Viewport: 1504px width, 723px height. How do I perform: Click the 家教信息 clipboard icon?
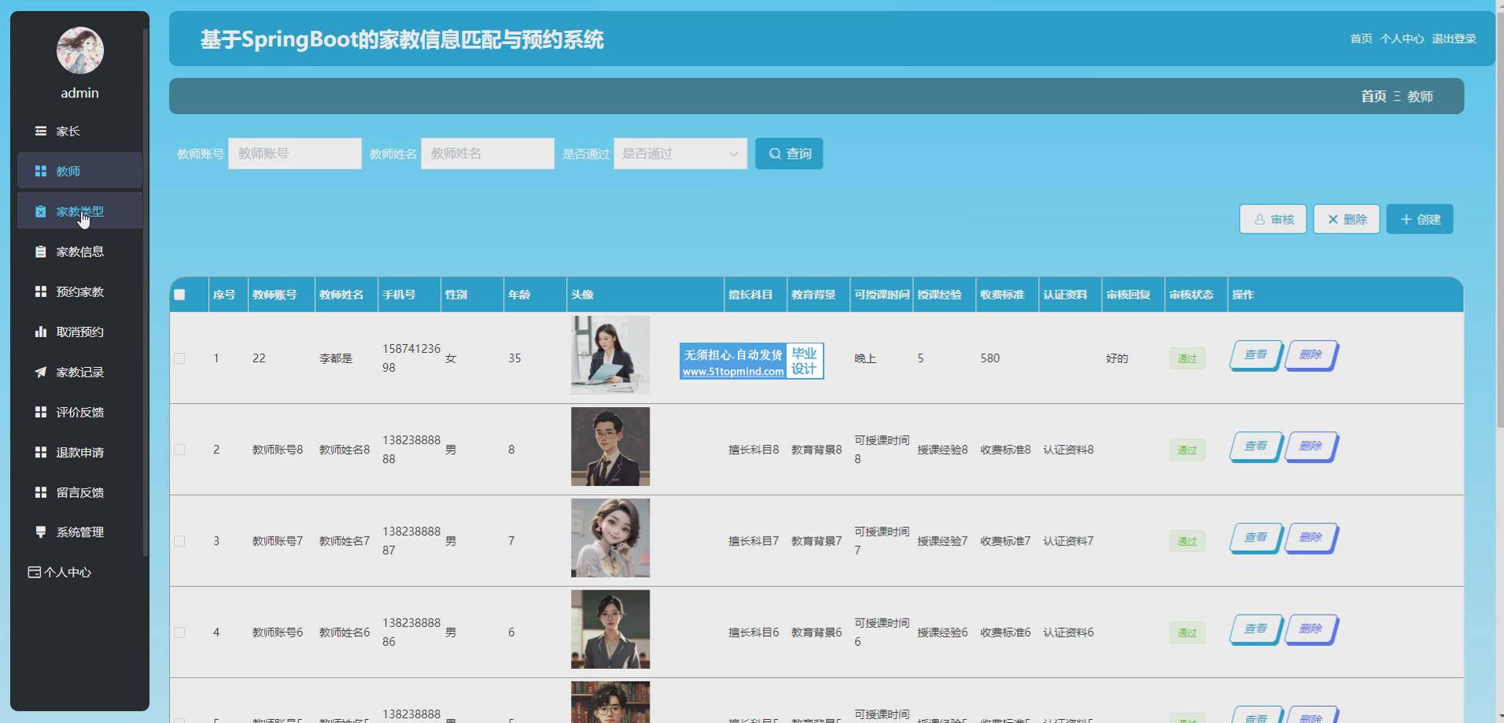point(40,251)
